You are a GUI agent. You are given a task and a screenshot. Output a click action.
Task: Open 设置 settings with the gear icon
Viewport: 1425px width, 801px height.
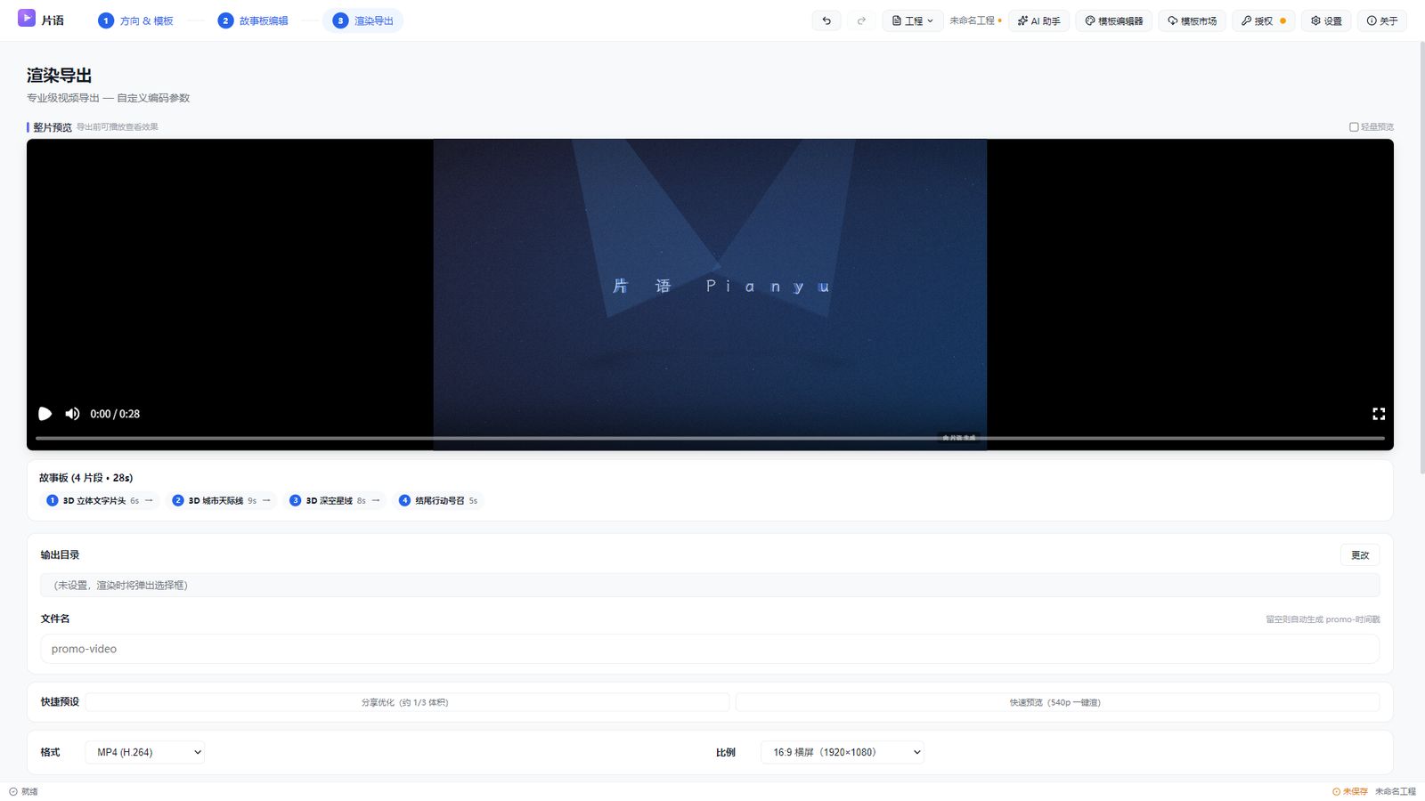pyautogui.click(x=1326, y=20)
